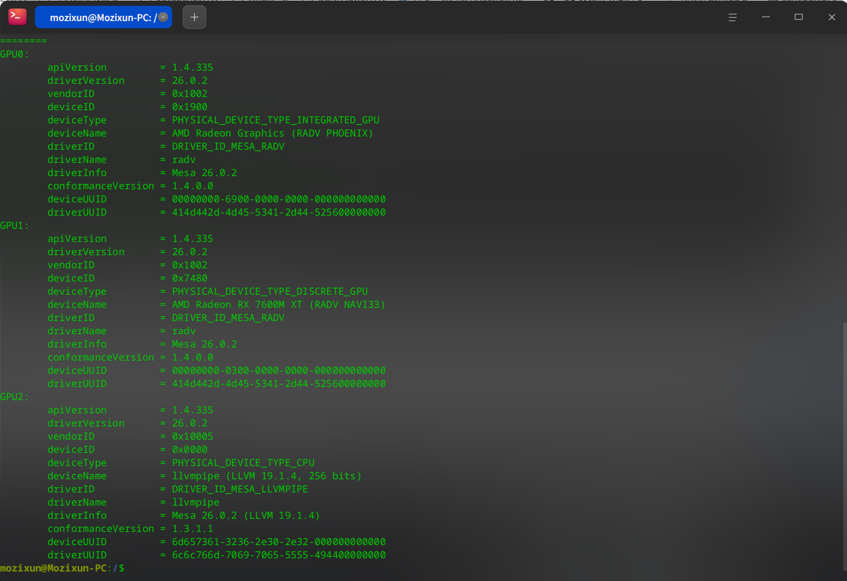Click driverInfo 'Mesa 26.0.2 (LLVM 19.1.4)'
The width and height of the screenshot is (847, 581).
tap(246, 516)
